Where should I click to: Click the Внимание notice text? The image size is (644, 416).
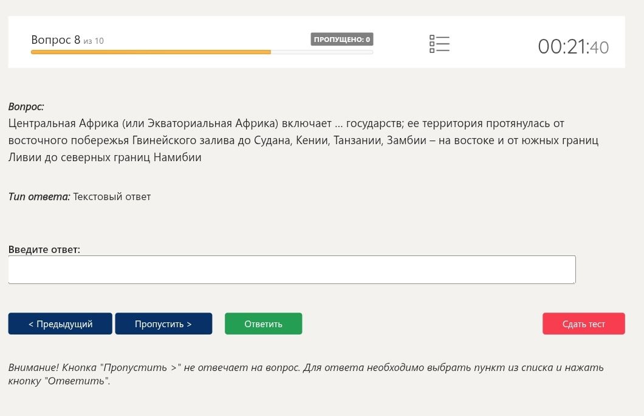click(x=306, y=373)
